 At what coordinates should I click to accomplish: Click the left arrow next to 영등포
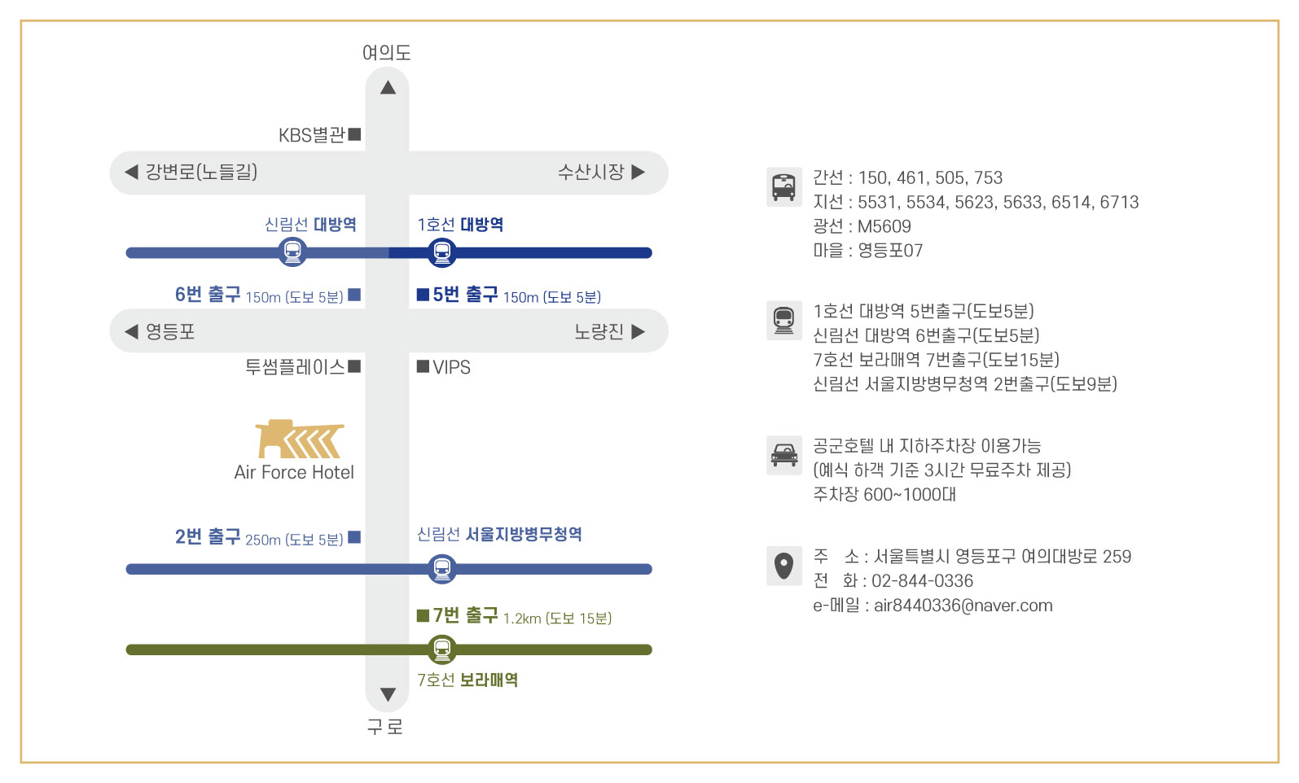(x=131, y=331)
